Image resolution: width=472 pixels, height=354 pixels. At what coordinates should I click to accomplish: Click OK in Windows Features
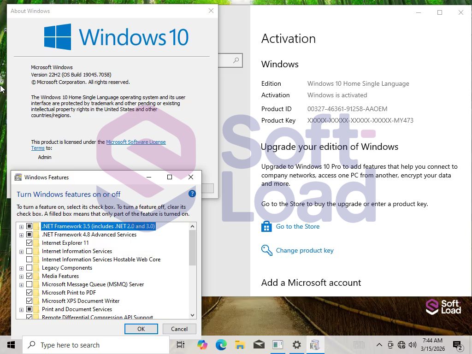[141, 329]
